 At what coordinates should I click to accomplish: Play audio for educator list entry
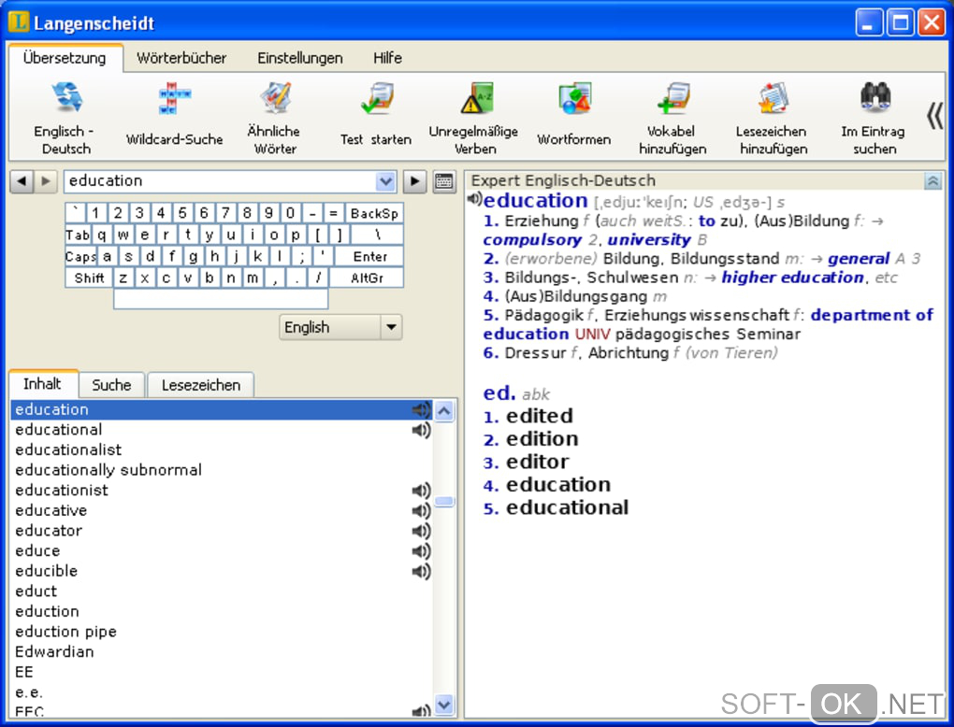[422, 531]
